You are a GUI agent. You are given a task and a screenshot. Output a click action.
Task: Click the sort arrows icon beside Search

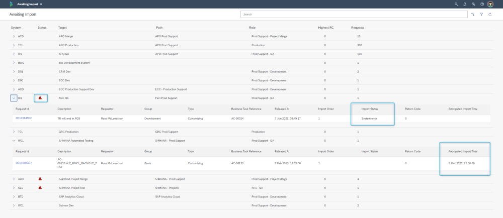(x=473, y=15)
